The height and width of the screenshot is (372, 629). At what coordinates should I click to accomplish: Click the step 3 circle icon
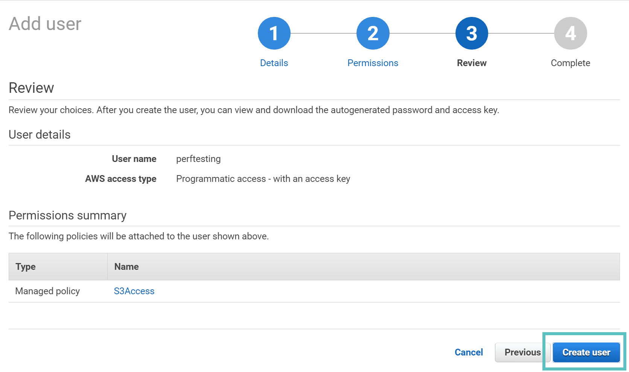[x=471, y=33]
